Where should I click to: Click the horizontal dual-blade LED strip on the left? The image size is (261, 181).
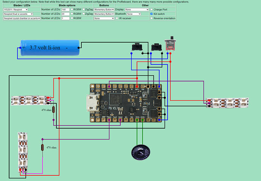pos(31,100)
